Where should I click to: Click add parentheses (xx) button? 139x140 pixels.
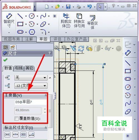point(7,134)
